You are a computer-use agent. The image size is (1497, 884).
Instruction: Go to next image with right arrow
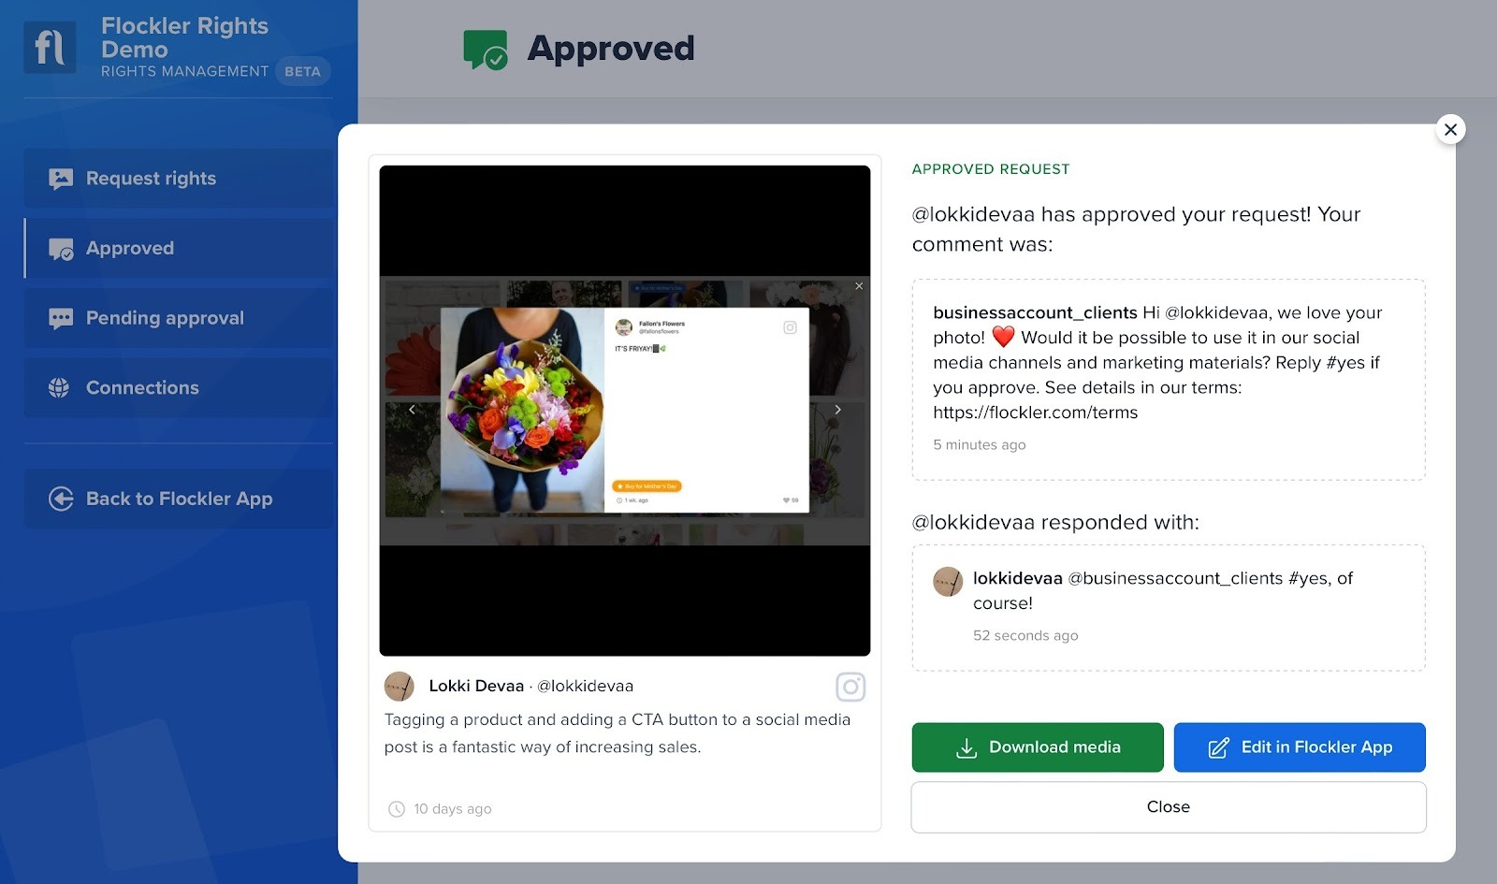837,410
